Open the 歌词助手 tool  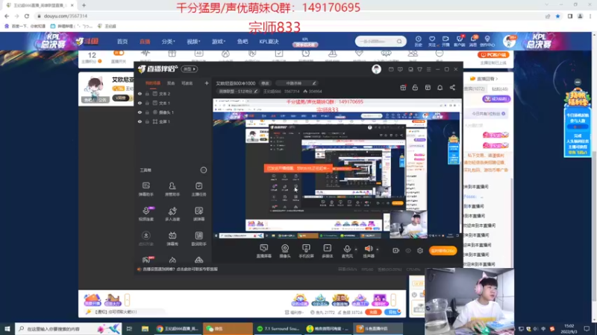tap(199, 238)
